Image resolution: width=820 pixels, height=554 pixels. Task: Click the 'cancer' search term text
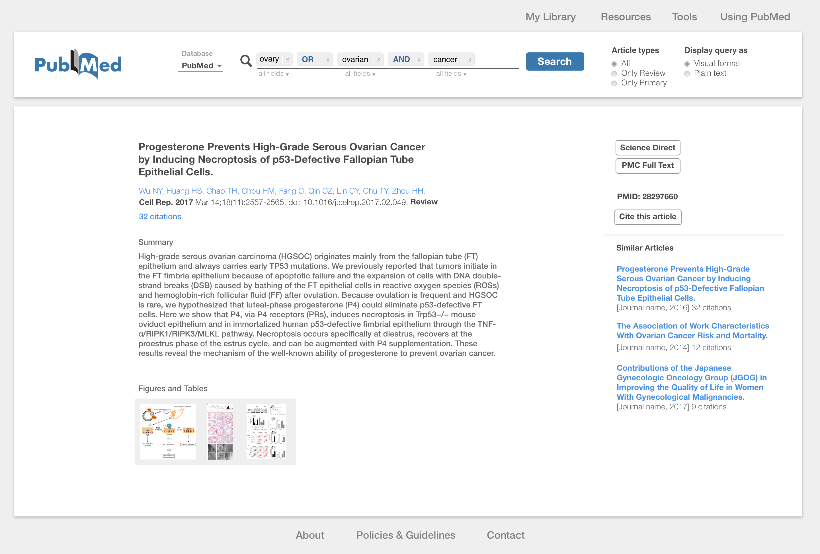coord(445,59)
